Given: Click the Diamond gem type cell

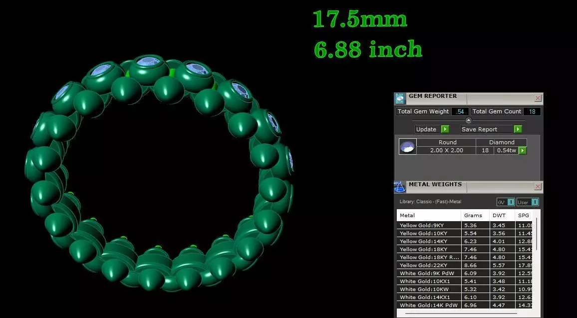Looking at the screenshot, I should point(502,142).
